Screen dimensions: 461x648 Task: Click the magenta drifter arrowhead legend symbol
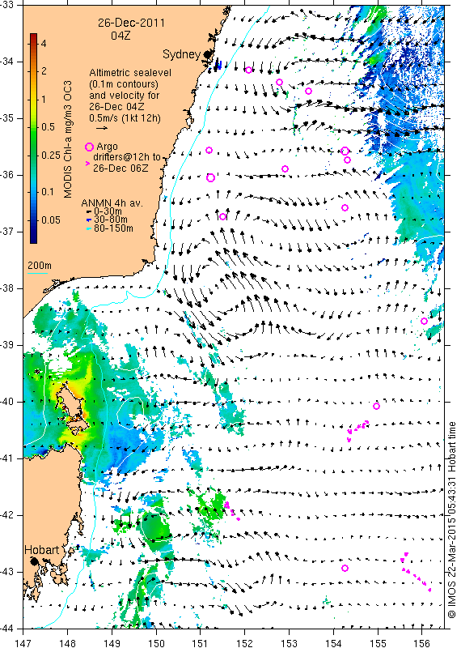[x=87, y=164]
